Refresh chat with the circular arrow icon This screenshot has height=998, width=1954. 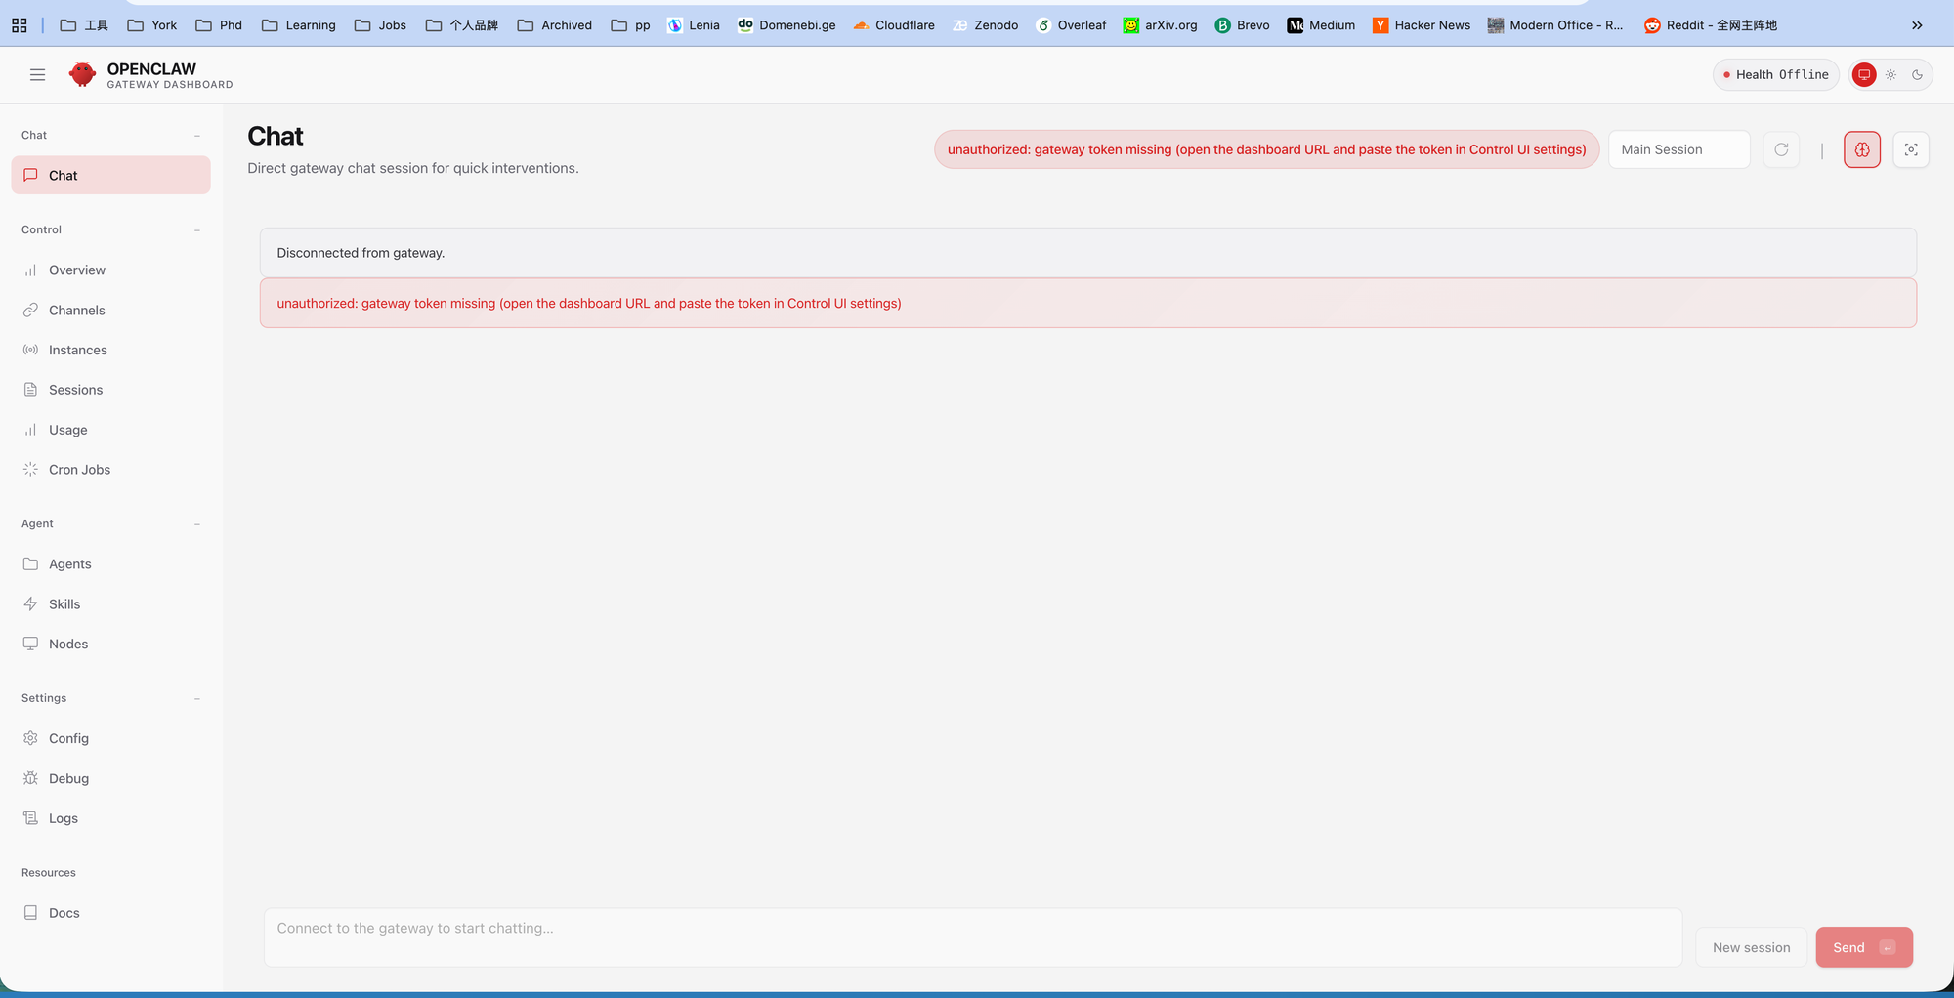click(1781, 150)
